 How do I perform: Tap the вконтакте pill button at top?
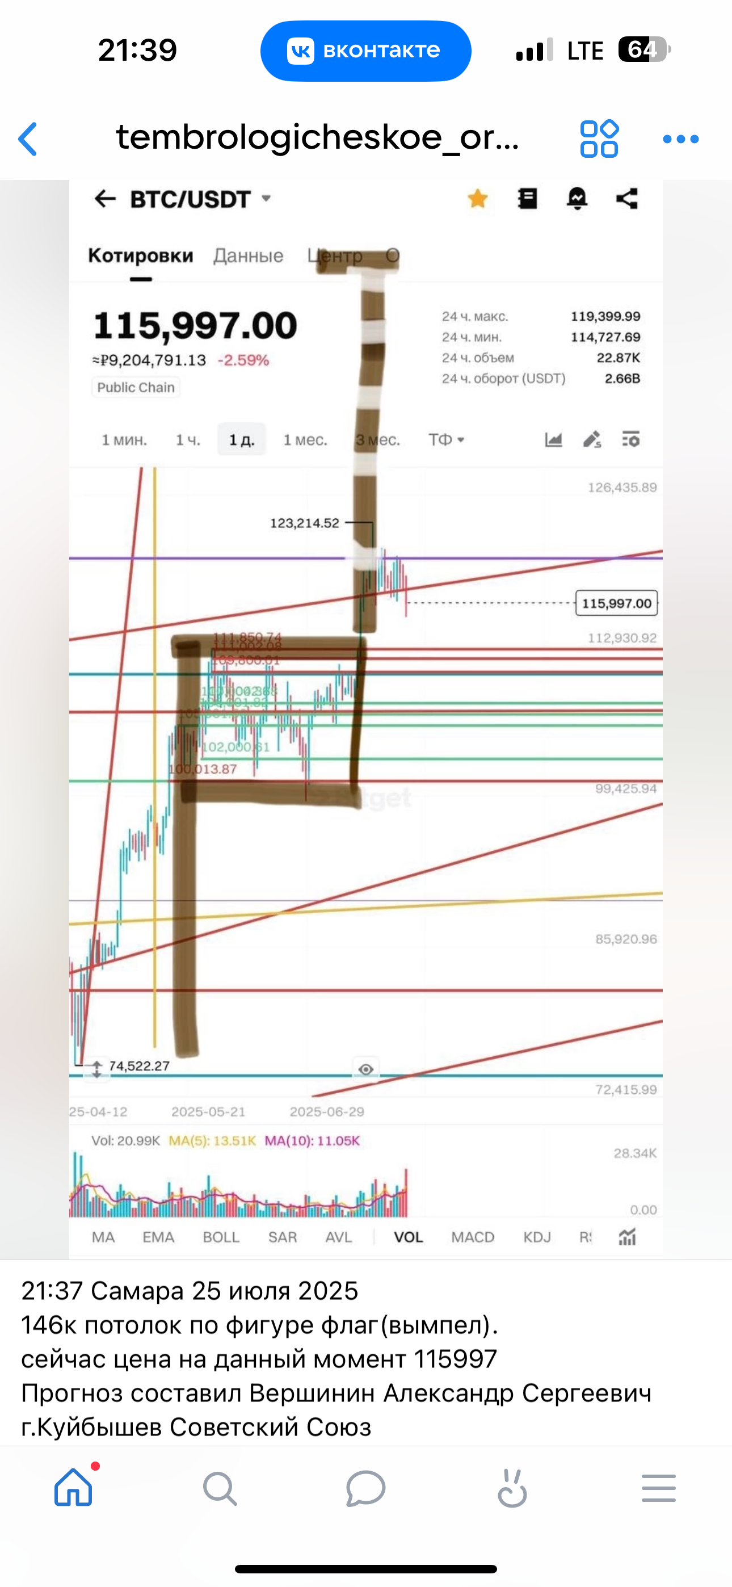366,51
